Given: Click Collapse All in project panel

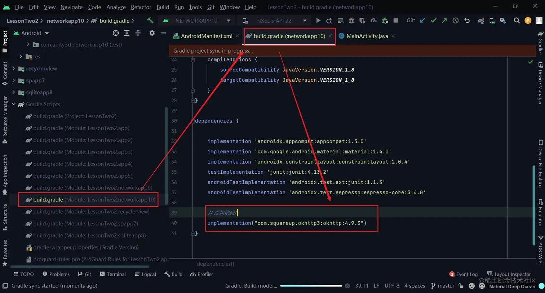Looking at the screenshot, I should click(138, 33).
